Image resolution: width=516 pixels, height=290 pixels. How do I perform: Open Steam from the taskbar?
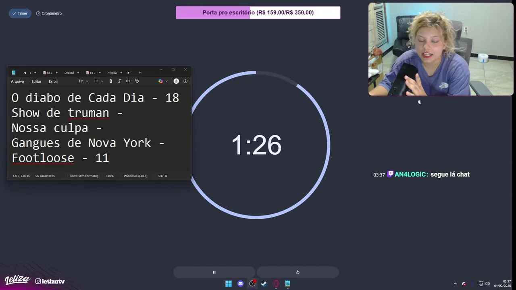264,284
